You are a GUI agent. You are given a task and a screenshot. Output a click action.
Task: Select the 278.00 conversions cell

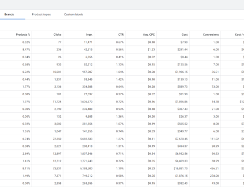[x=214, y=176]
